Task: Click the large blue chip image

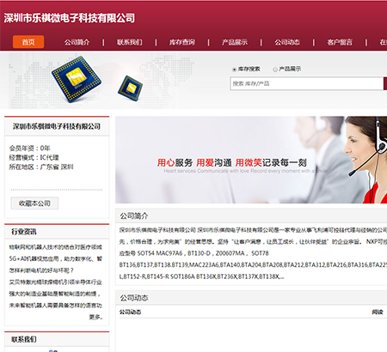Action: pos(77,79)
